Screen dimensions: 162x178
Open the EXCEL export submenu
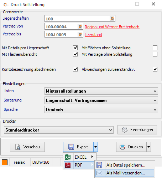[x=79, y=157]
